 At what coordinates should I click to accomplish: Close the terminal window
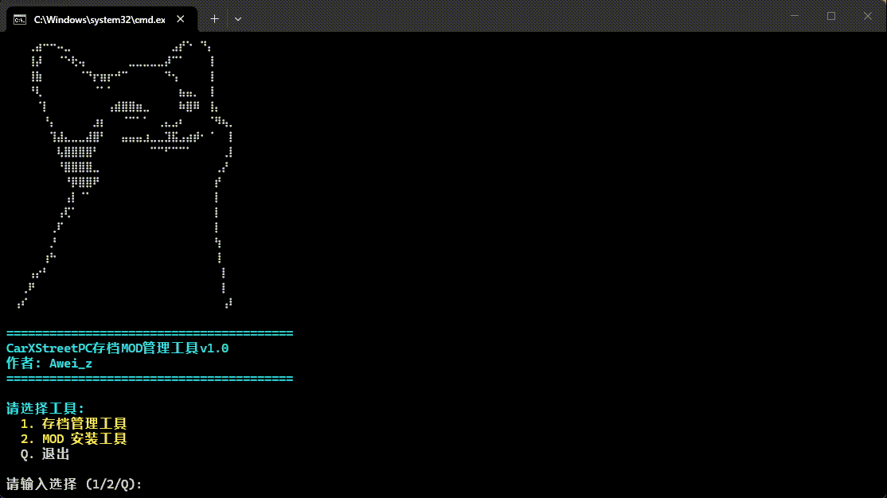867,16
